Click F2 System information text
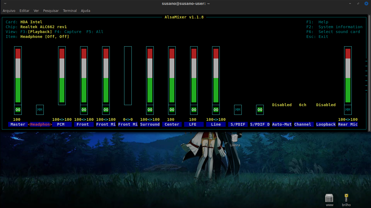Viewport: 371px width, 208px height. point(334,27)
